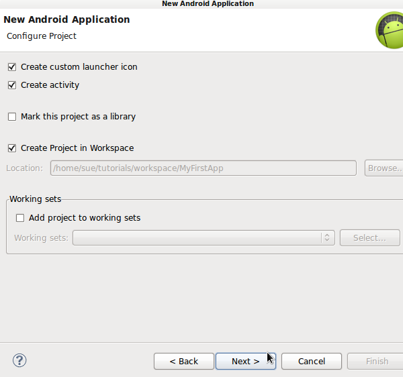
Task: Uncheck the Create activity checkbox
Action: coord(12,85)
